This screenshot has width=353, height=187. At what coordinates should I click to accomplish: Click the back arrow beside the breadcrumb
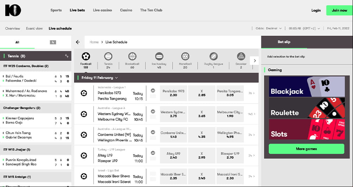pyautogui.click(x=78, y=42)
